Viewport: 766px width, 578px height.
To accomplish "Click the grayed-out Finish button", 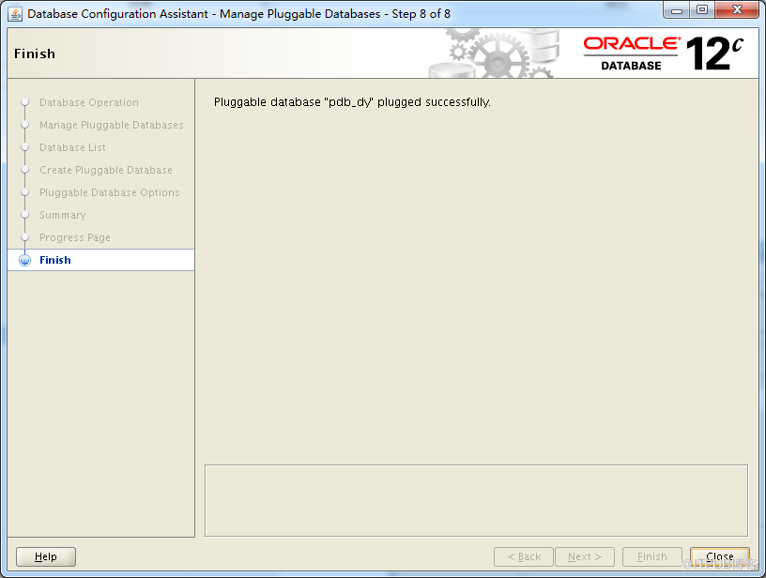I will click(x=652, y=556).
